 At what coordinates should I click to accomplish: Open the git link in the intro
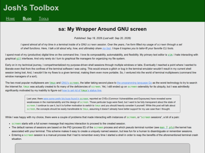click(x=19, y=59)
